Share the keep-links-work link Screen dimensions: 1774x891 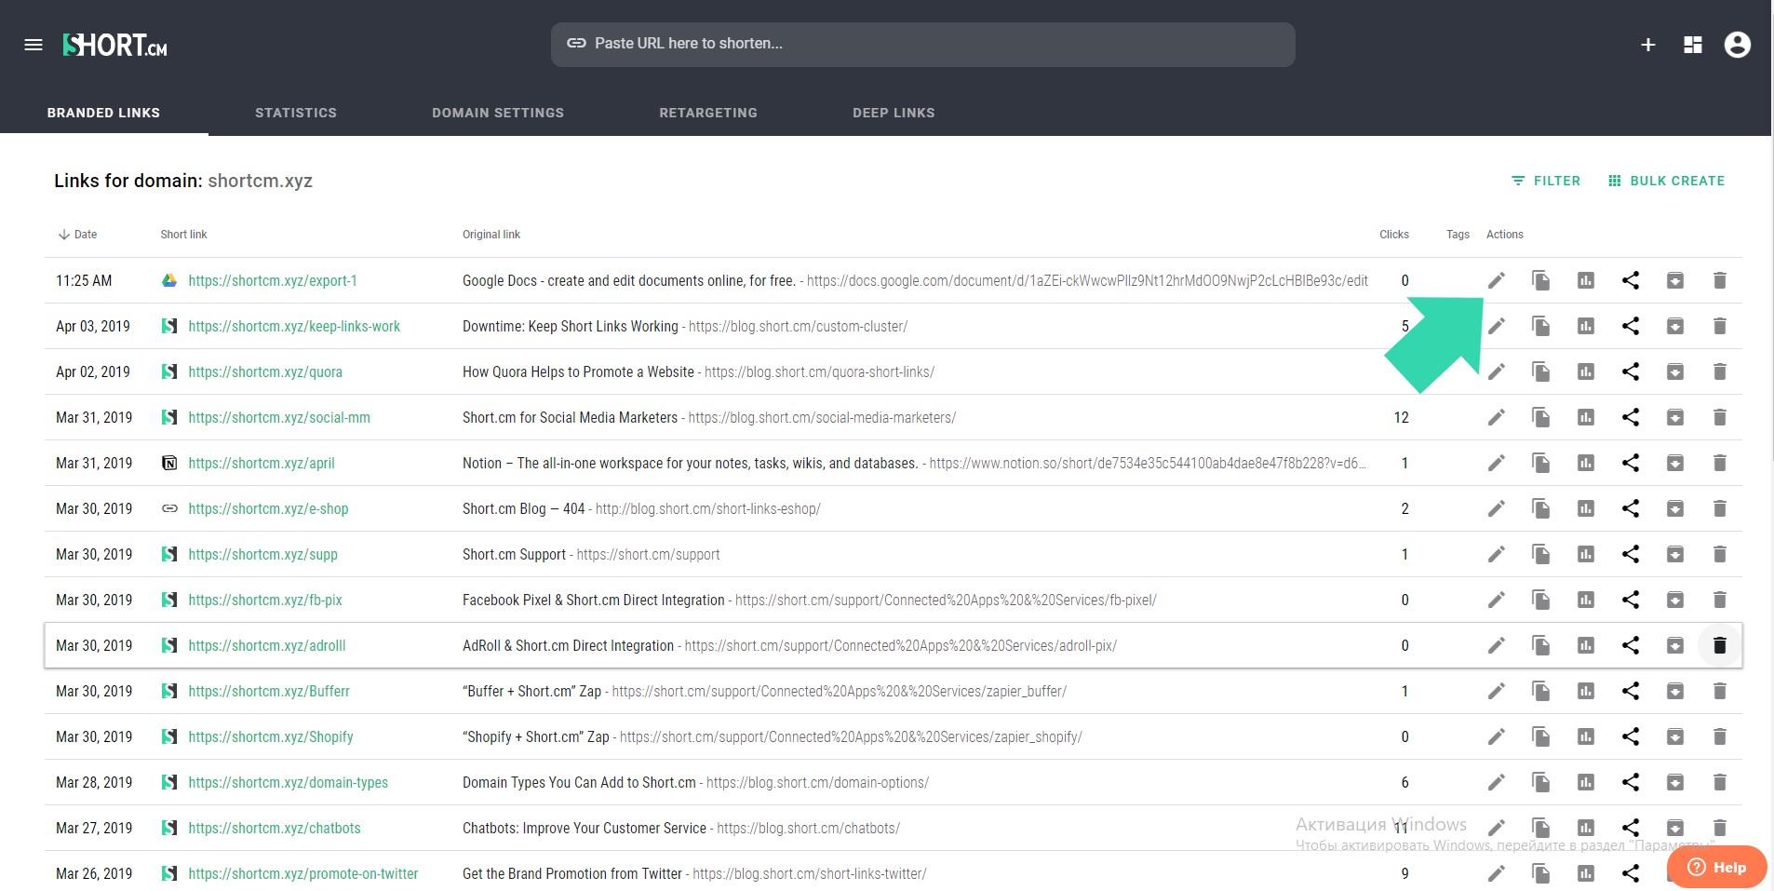(1630, 326)
